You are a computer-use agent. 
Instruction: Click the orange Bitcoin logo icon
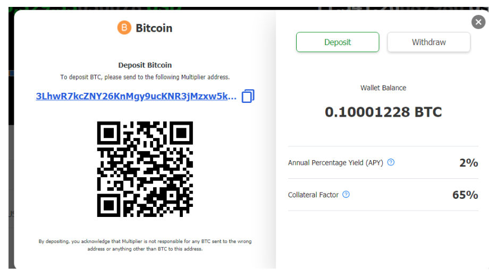point(124,28)
